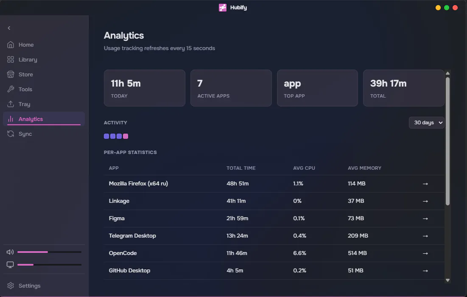Screen dimensions: 467x297
Task: Adjust the volume slider
Action: click(x=49, y=252)
